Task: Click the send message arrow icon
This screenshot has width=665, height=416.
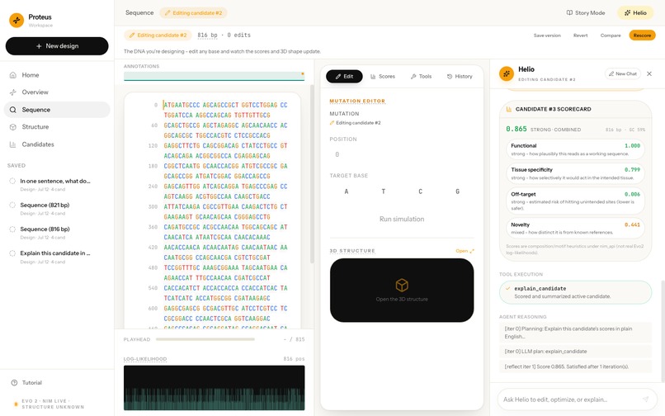Action: click(645, 399)
